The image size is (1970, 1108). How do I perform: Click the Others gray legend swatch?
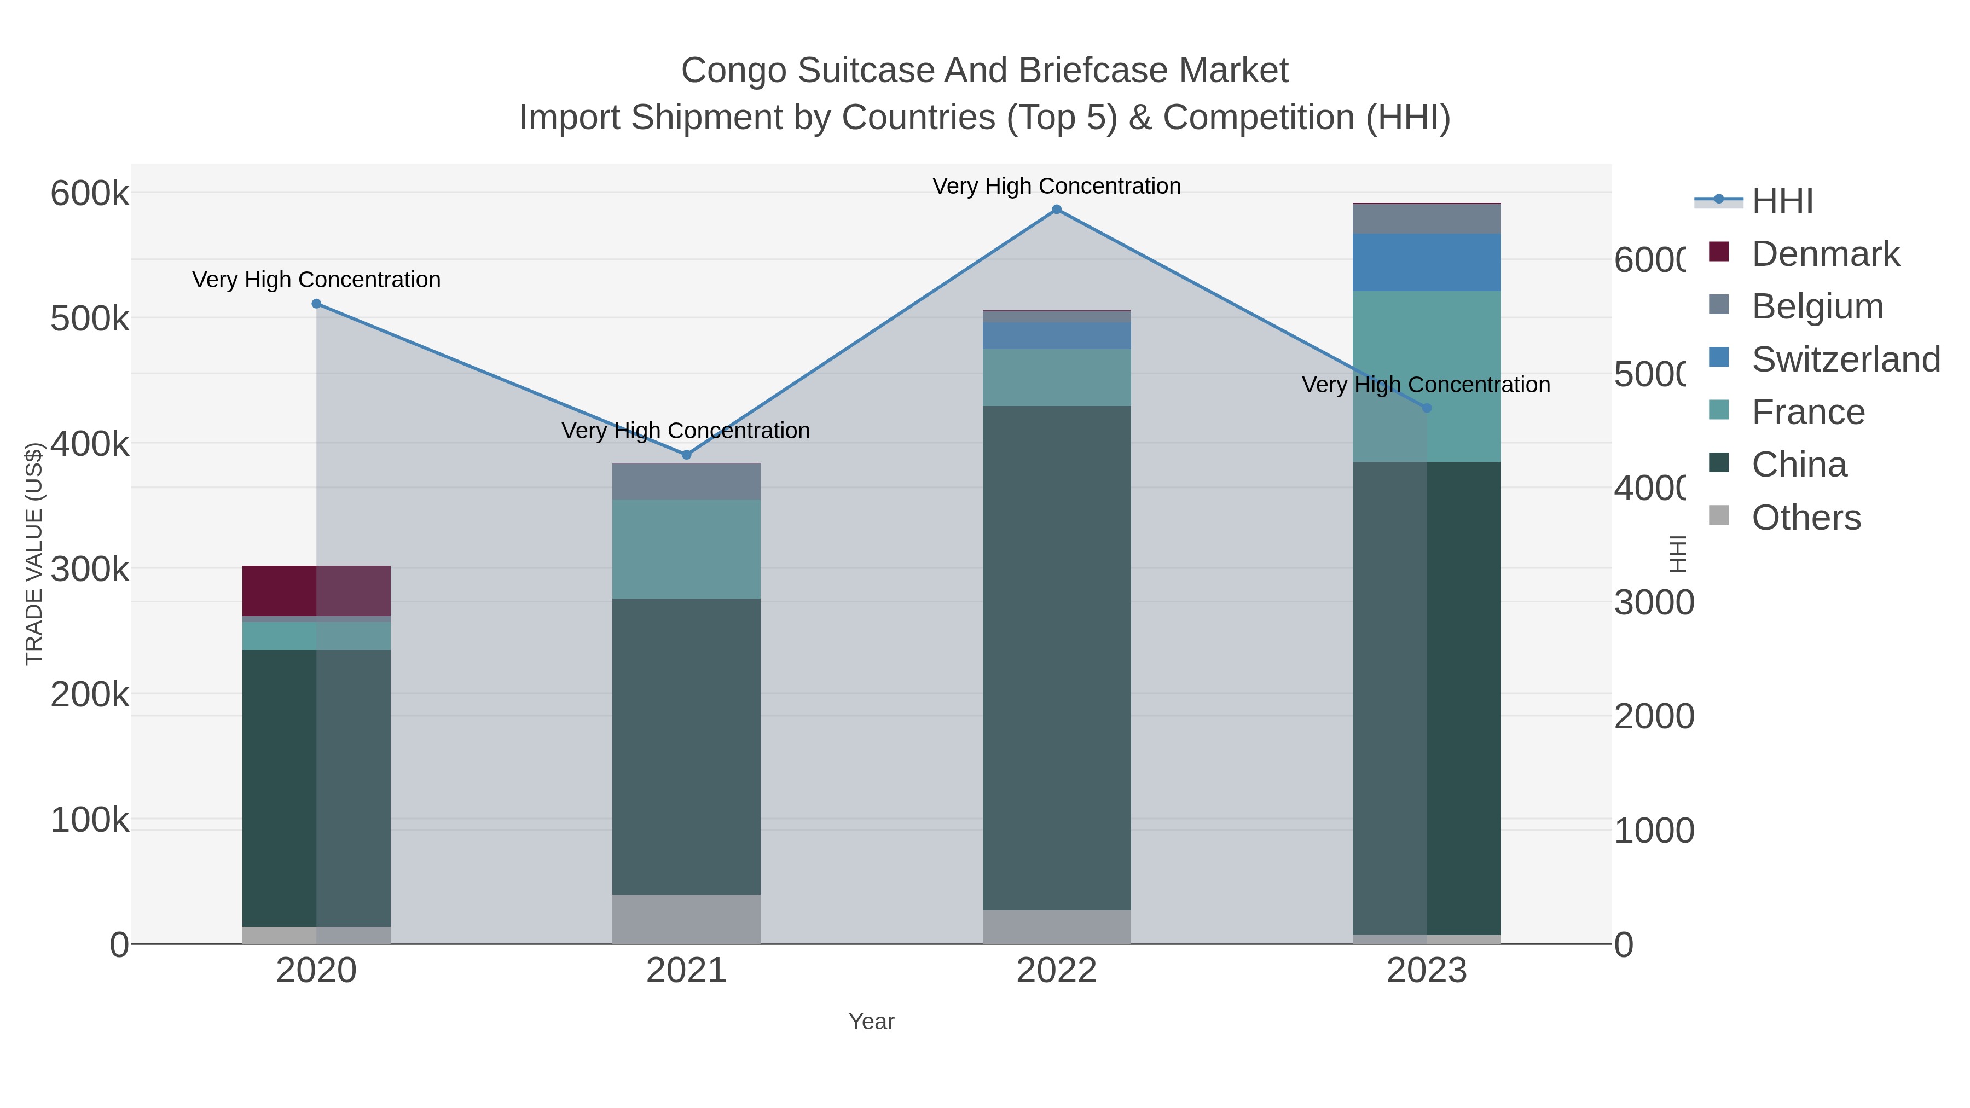point(1719,515)
